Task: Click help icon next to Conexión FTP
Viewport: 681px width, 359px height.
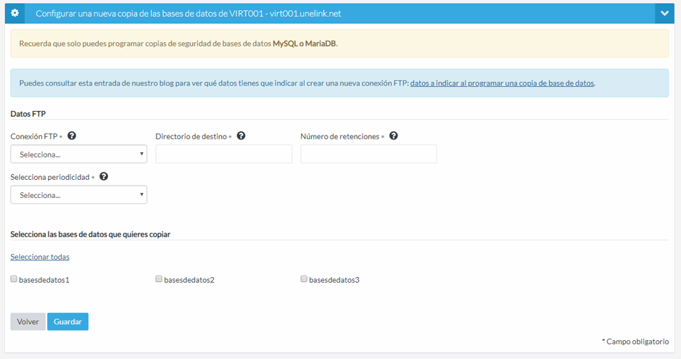Action: point(72,136)
